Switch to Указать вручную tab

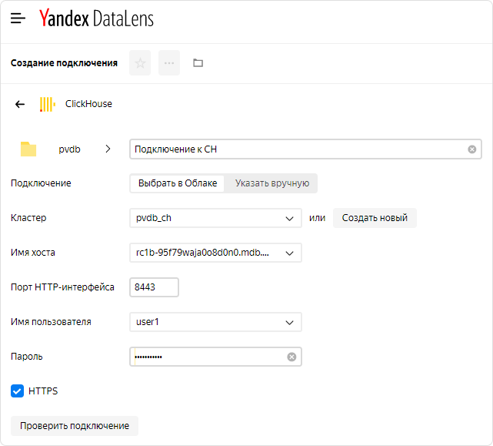(272, 183)
